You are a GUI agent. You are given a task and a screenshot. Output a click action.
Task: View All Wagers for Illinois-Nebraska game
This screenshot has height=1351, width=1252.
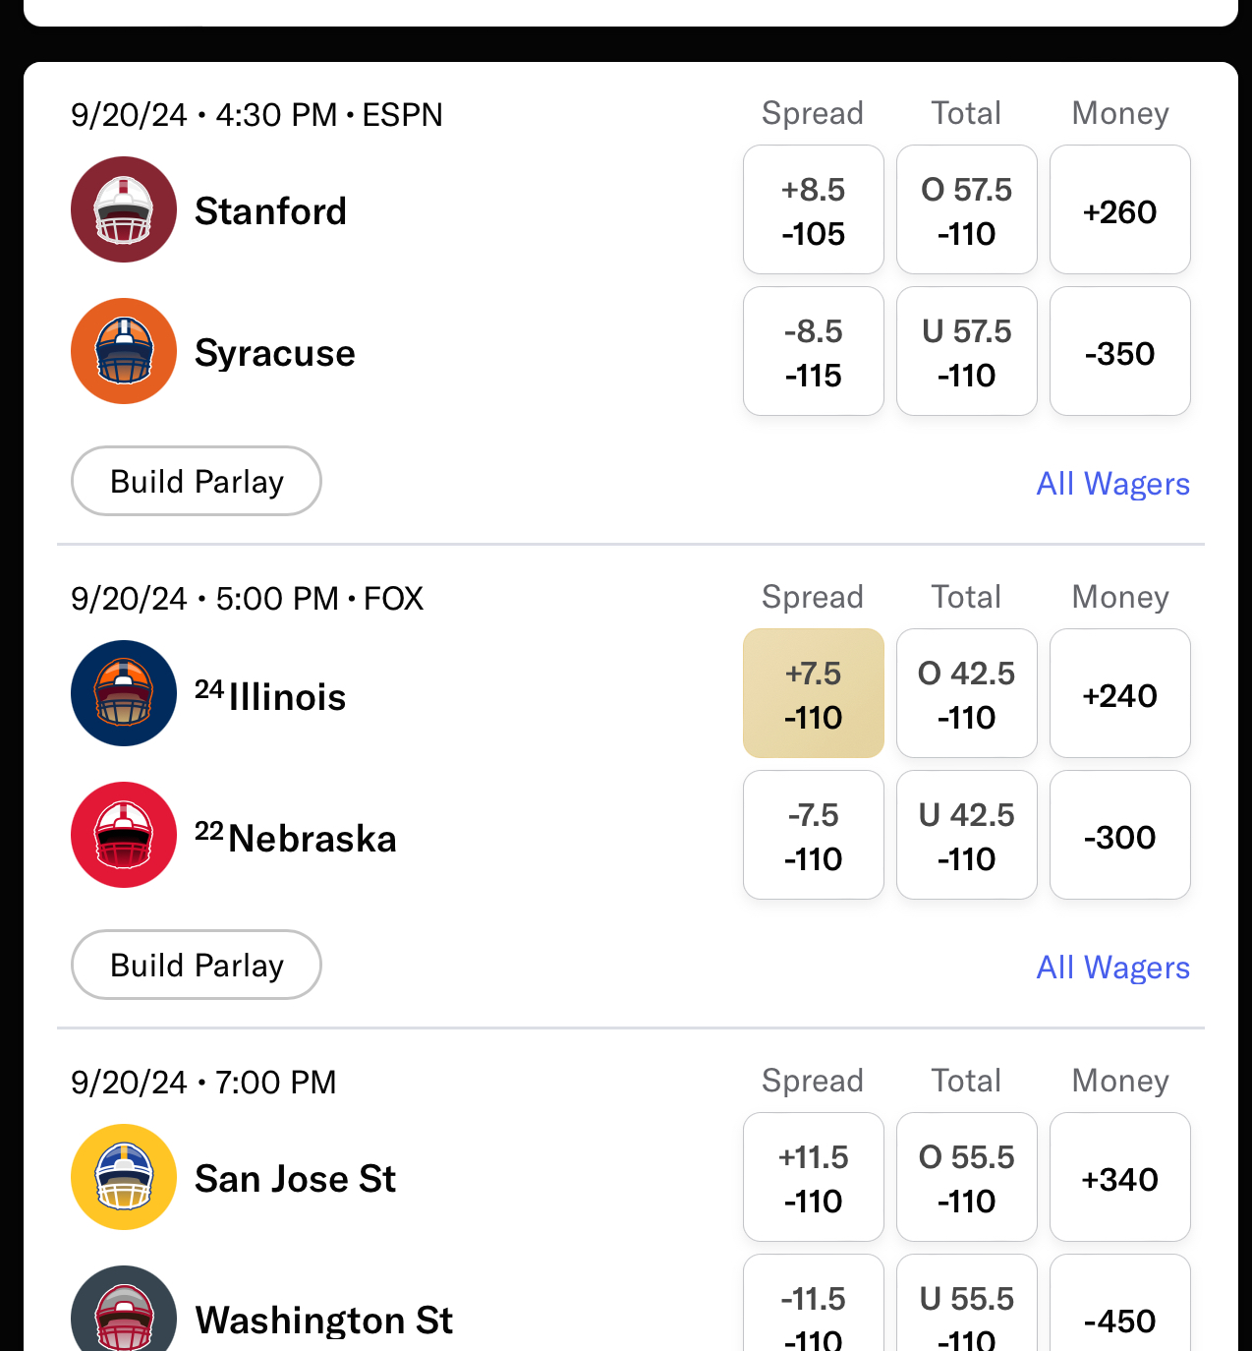tap(1112, 968)
